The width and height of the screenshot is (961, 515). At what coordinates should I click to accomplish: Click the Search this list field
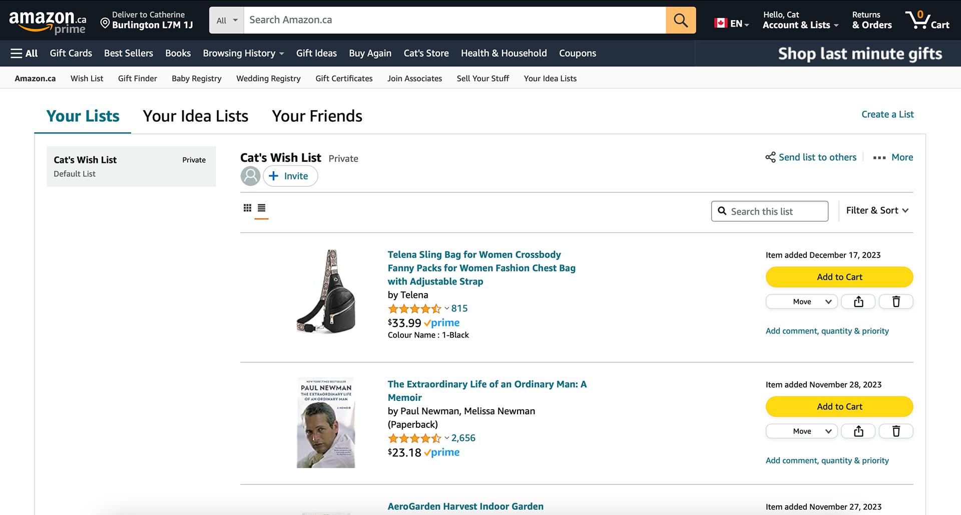tap(770, 211)
